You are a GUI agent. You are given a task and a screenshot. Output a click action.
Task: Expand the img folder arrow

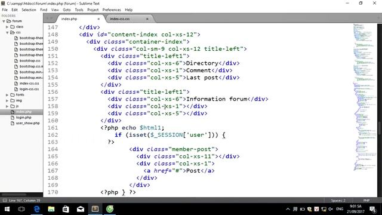[7, 100]
